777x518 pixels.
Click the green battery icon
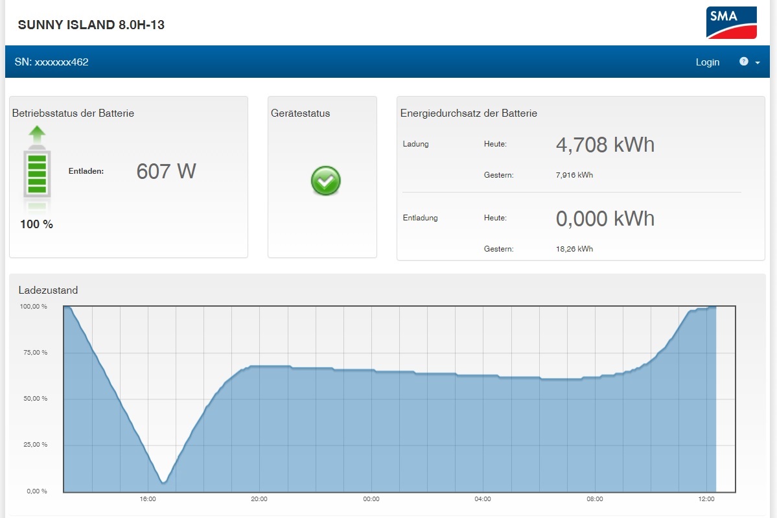37,174
